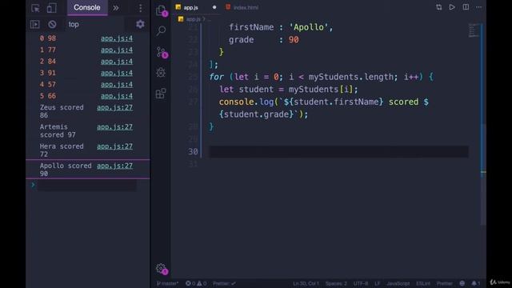Screen dimensions: 512x288
Task: Open app.js:4 link for the '1 77' log
Action: click(117, 50)
